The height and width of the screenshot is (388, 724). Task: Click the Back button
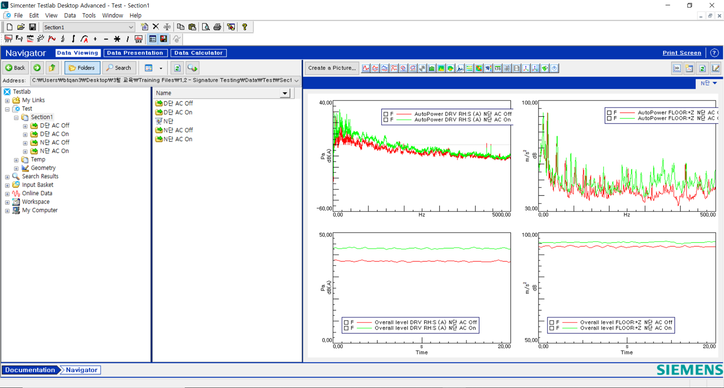point(16,68)
